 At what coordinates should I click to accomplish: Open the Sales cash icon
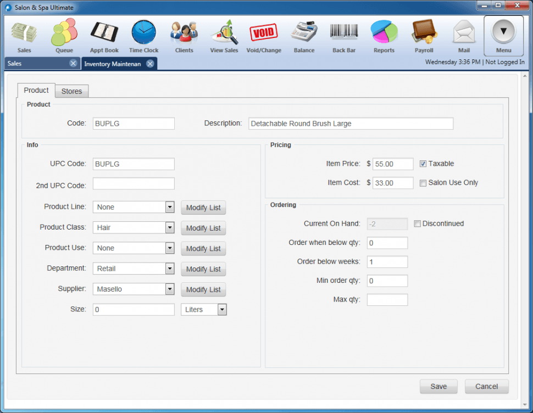point(24,34)
